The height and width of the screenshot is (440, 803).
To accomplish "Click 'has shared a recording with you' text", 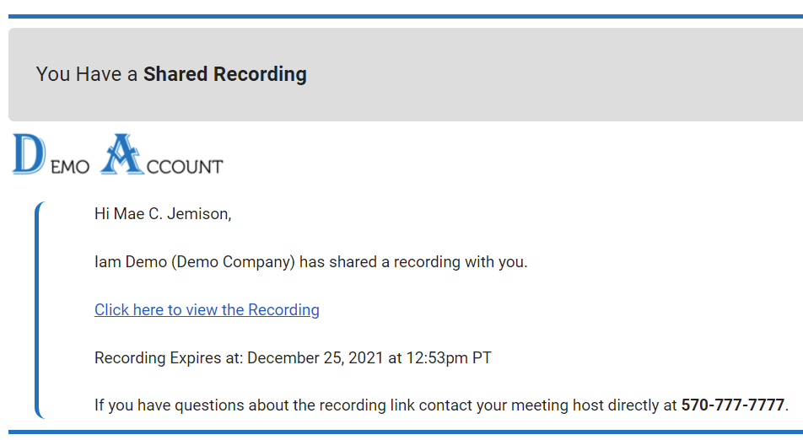I will pyautogui.click(x=413, y=262).
